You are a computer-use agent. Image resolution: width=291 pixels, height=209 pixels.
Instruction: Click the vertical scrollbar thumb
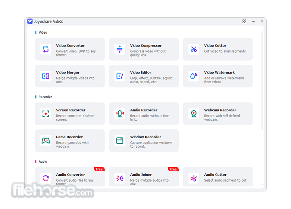(x=262, y=80)
